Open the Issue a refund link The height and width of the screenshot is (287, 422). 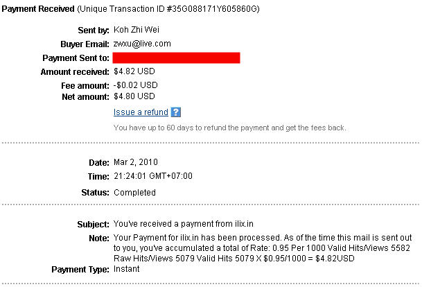pyautogui.click(x=141, y=112)
